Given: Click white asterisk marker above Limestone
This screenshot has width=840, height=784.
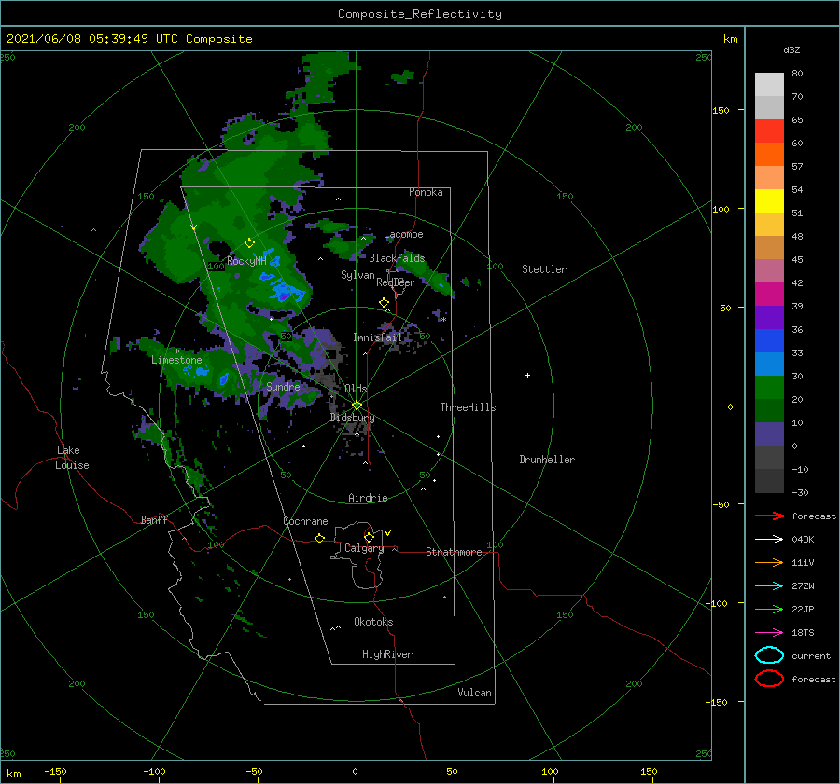Looking at the screenshot, I should 176,351.
